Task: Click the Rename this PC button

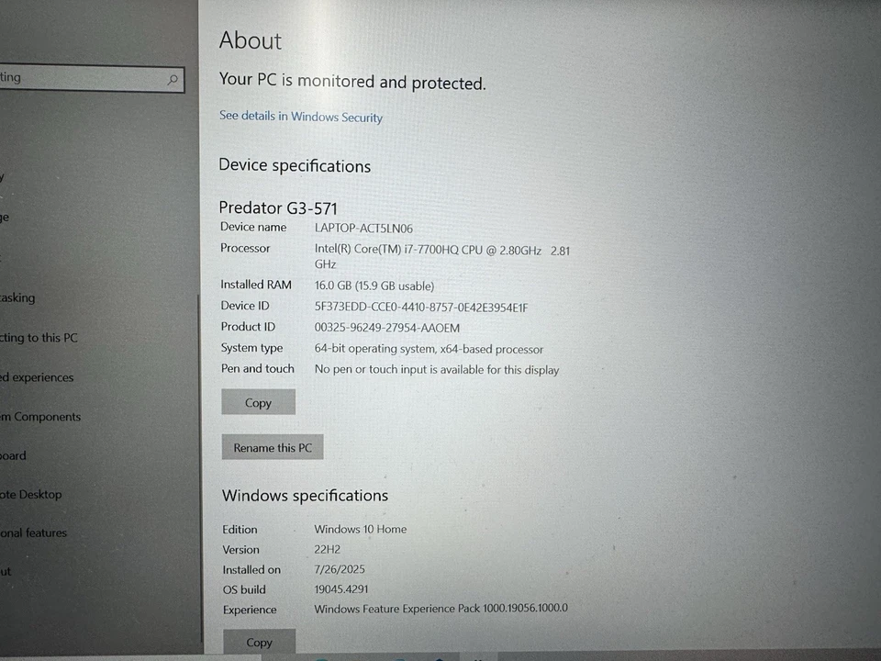Action: [x=272, y=447]
